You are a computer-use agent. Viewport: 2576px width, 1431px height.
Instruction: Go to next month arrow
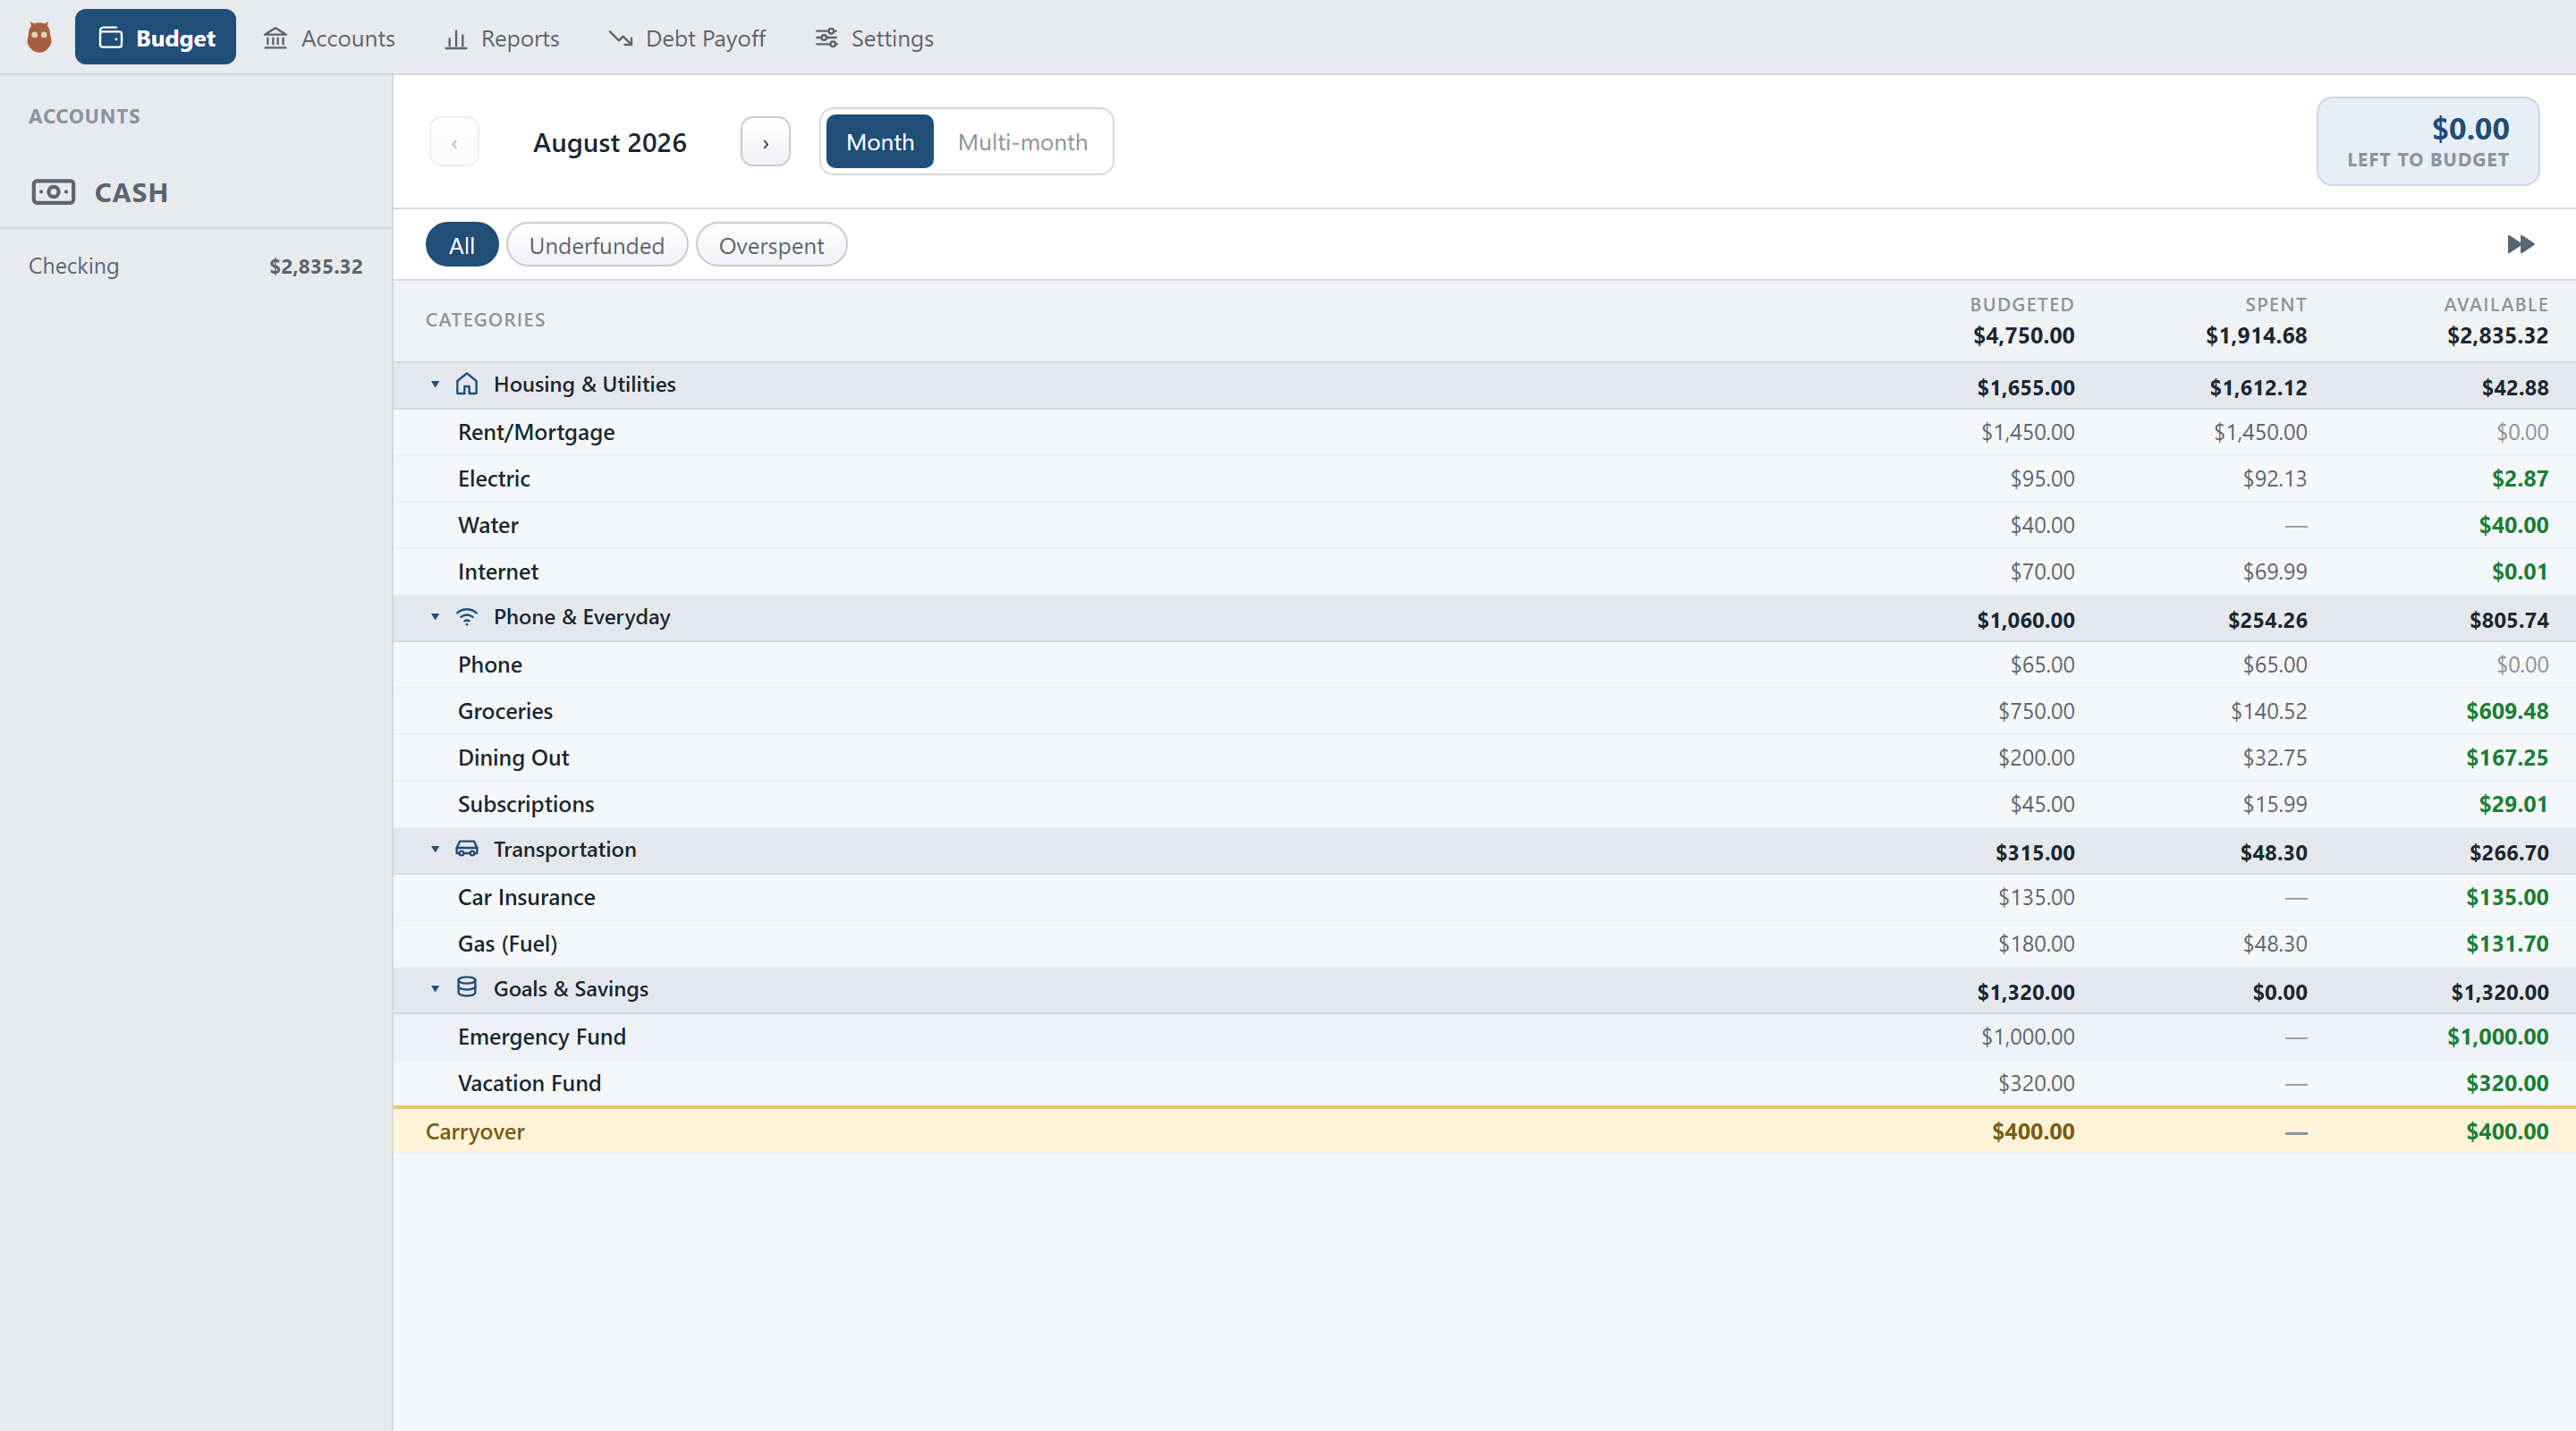pos(765,142)
